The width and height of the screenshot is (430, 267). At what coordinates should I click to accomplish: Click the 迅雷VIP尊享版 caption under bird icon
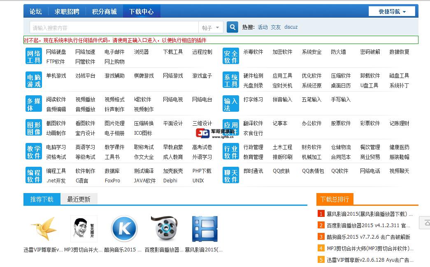point(43,250)
